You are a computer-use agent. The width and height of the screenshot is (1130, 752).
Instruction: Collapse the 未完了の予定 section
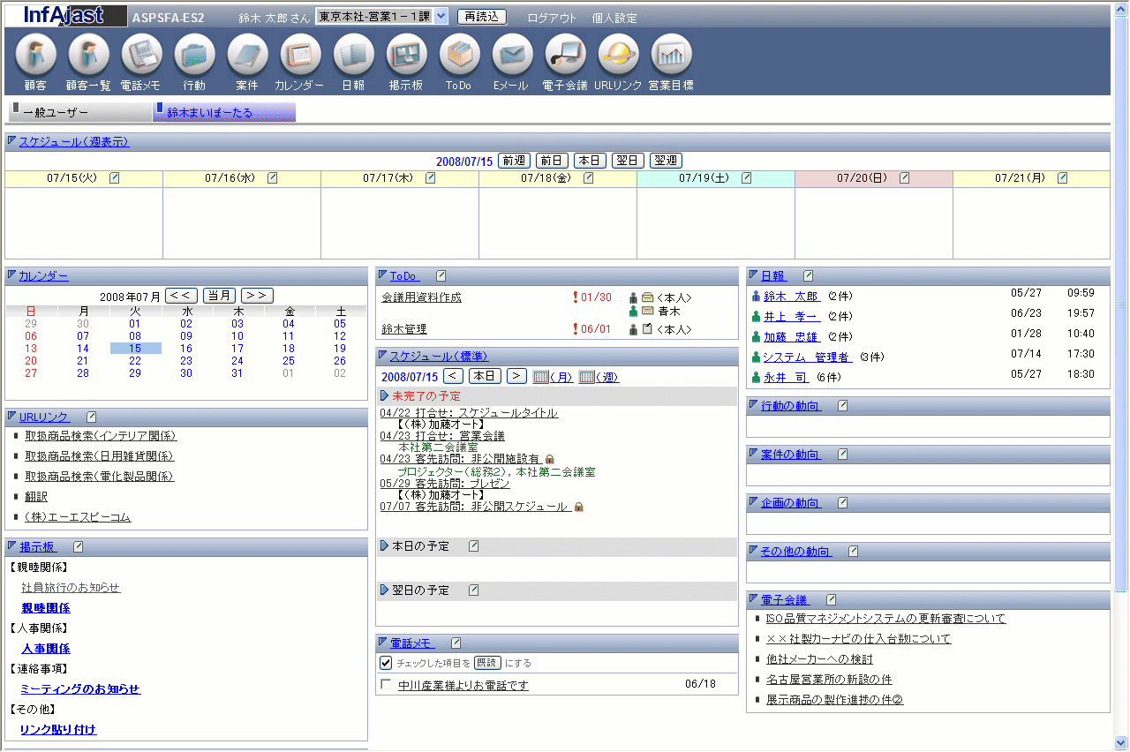385,396
